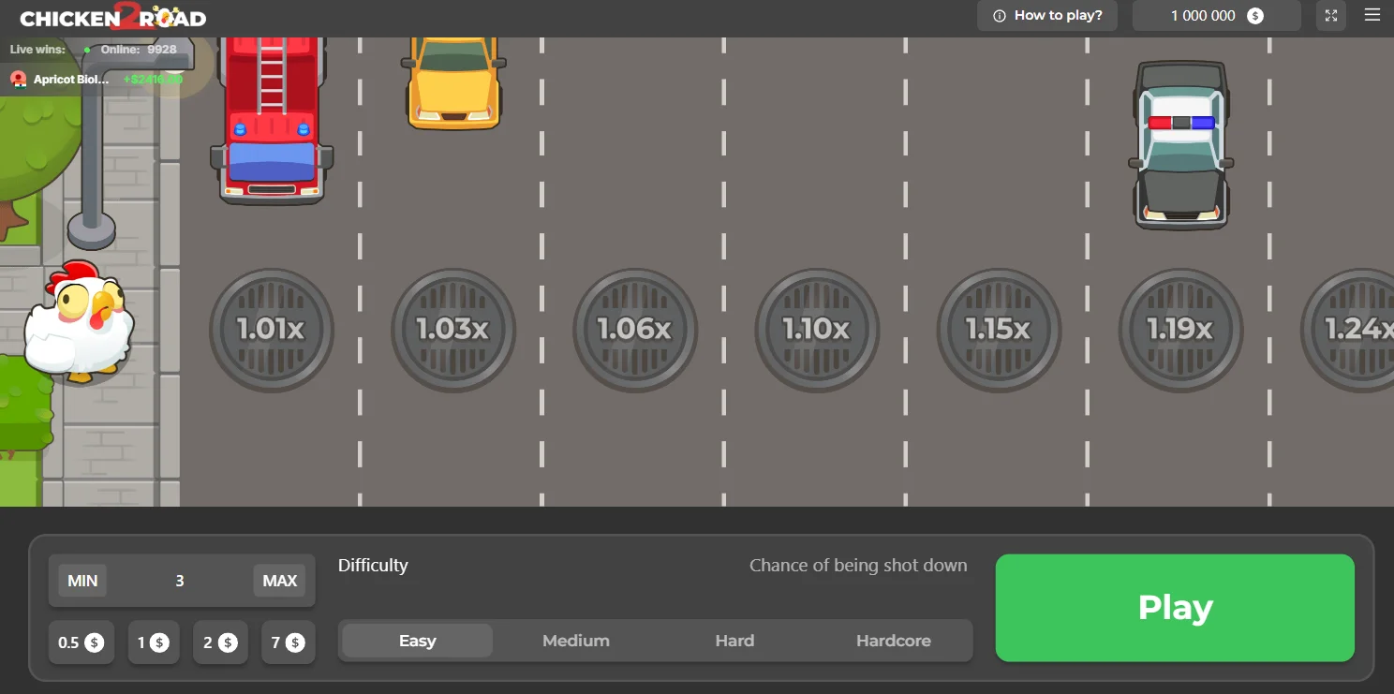Open the How to play dialog
This screenshot has width=1394, height=694.
(1047, 15)
